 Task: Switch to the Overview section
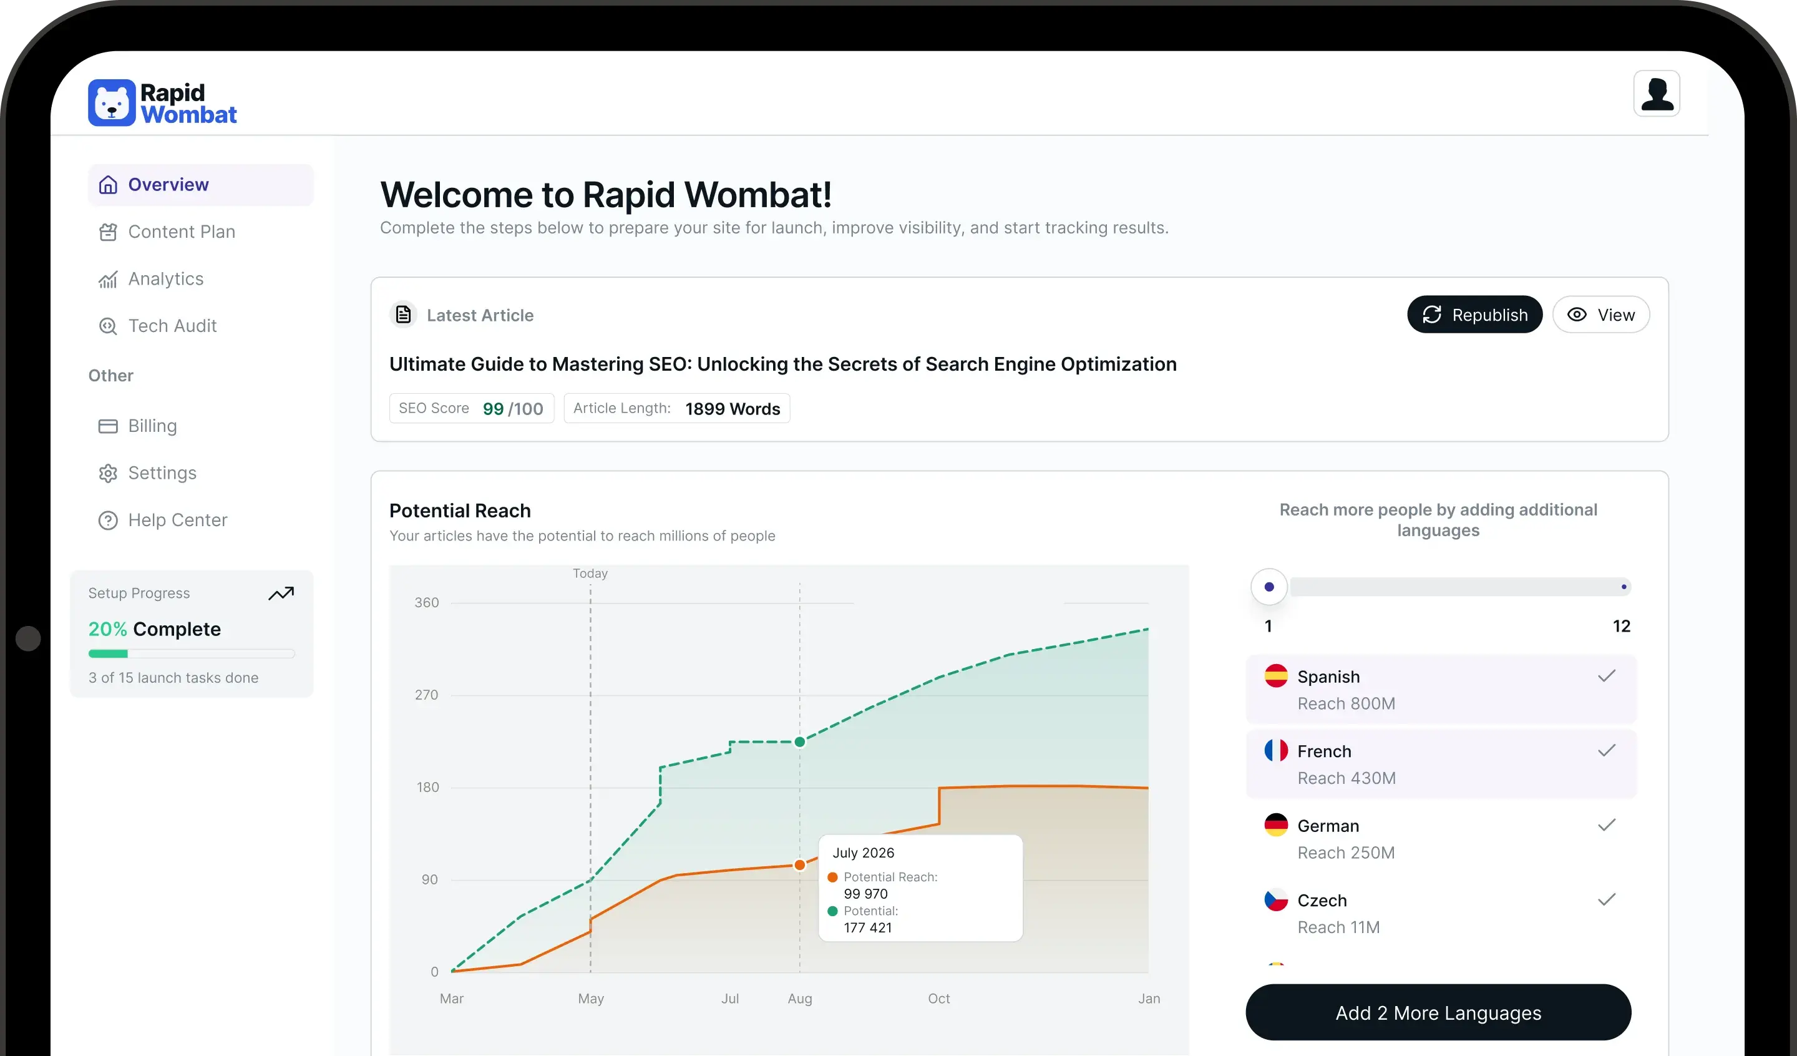[x=168, y=184]
